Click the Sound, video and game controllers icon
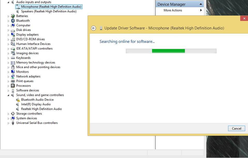The width and height of the screenshot is (248, 158). (13, 95)
